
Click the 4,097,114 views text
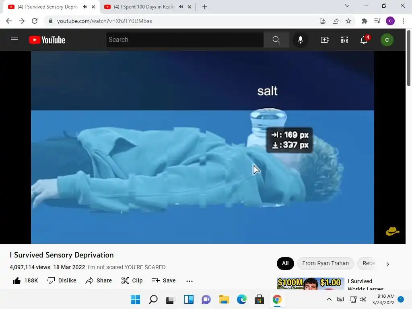point(30,267)
